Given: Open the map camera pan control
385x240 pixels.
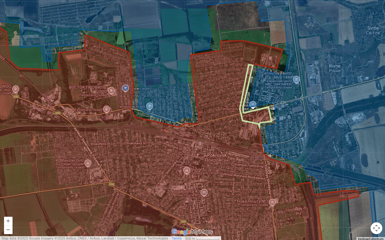Looking at the screenshot, I should point(376,228).
